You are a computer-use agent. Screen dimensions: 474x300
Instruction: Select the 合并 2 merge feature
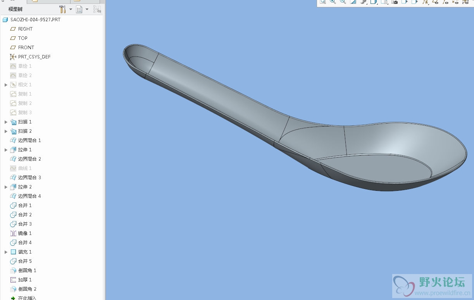click(21, 214)
